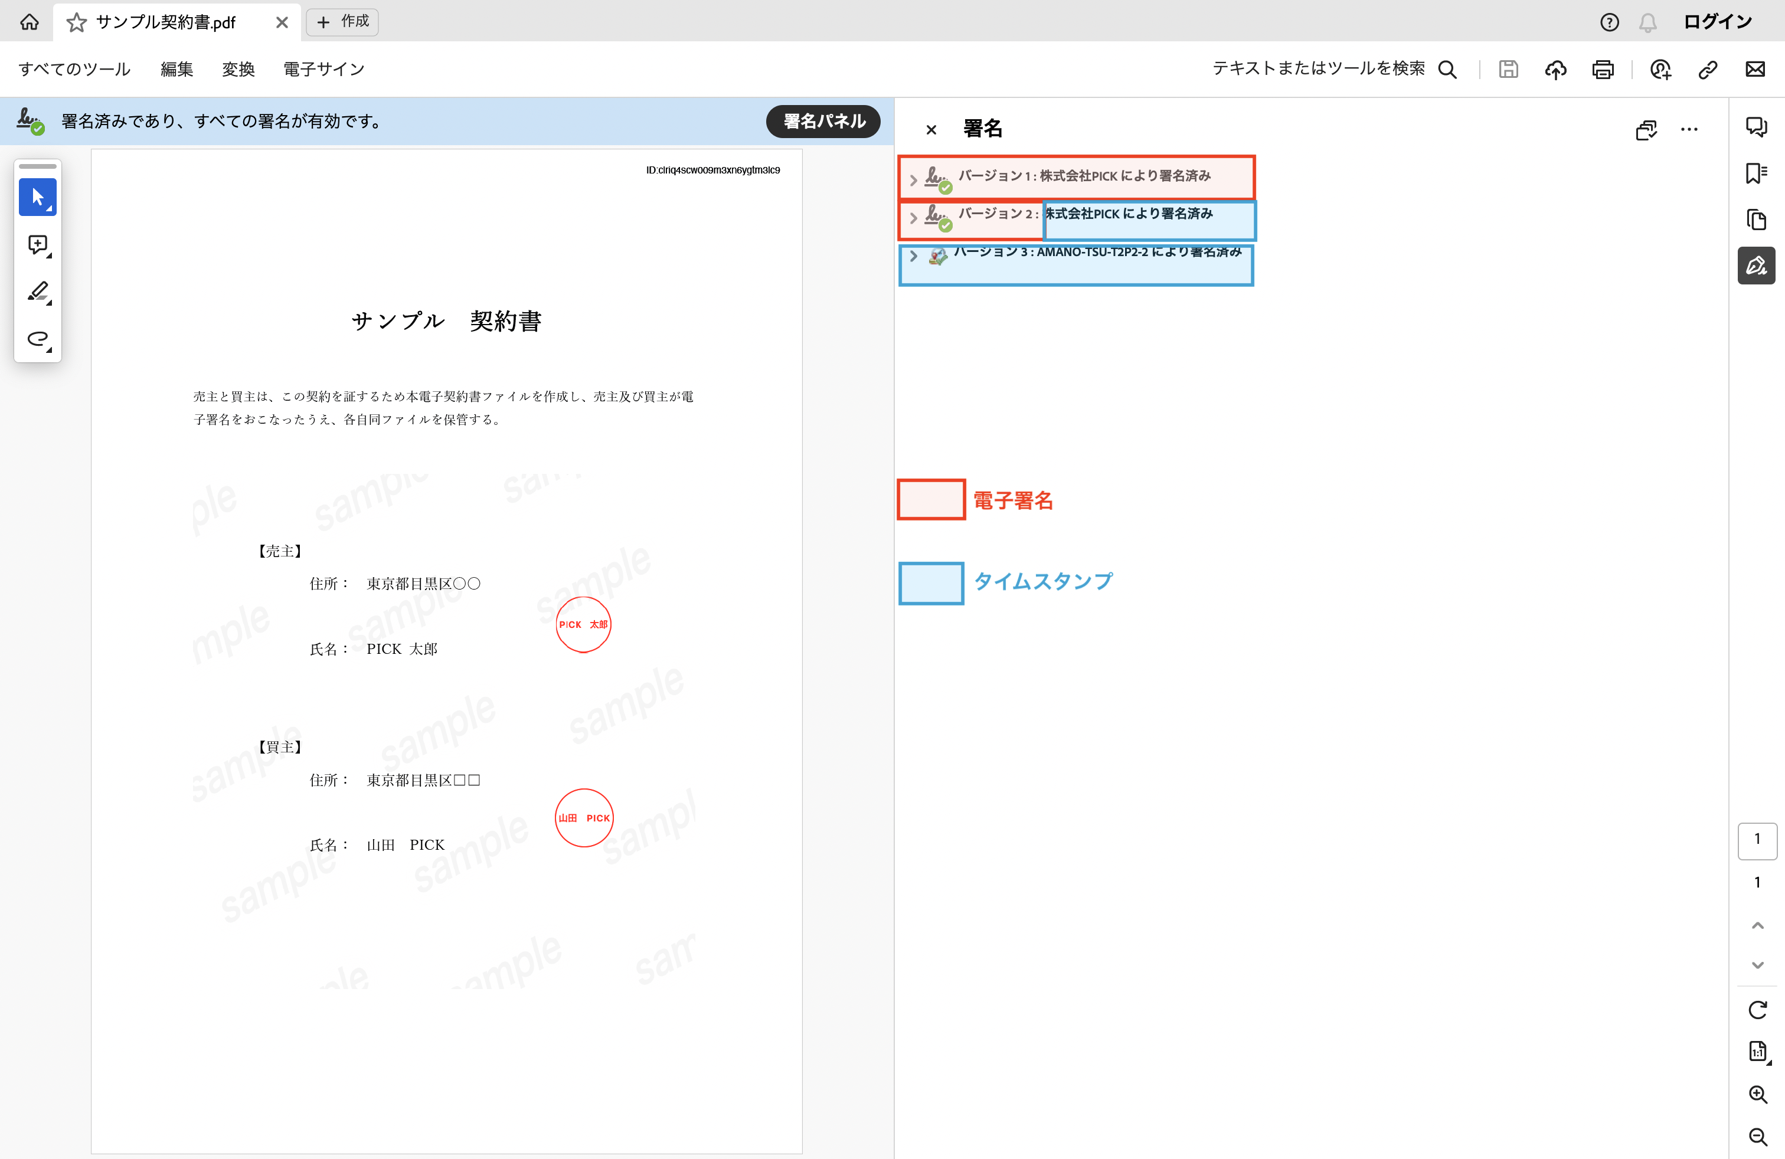Open the comments panel

(x=1755, y=127)
